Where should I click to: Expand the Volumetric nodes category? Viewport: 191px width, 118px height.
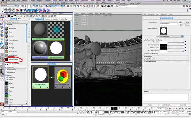pyautogui.click(x=6, y=67)
